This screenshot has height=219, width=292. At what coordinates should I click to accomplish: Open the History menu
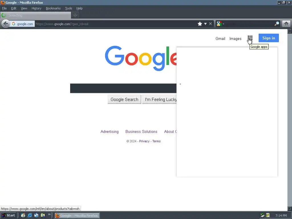pyautogui.click(x=36, y=8)
